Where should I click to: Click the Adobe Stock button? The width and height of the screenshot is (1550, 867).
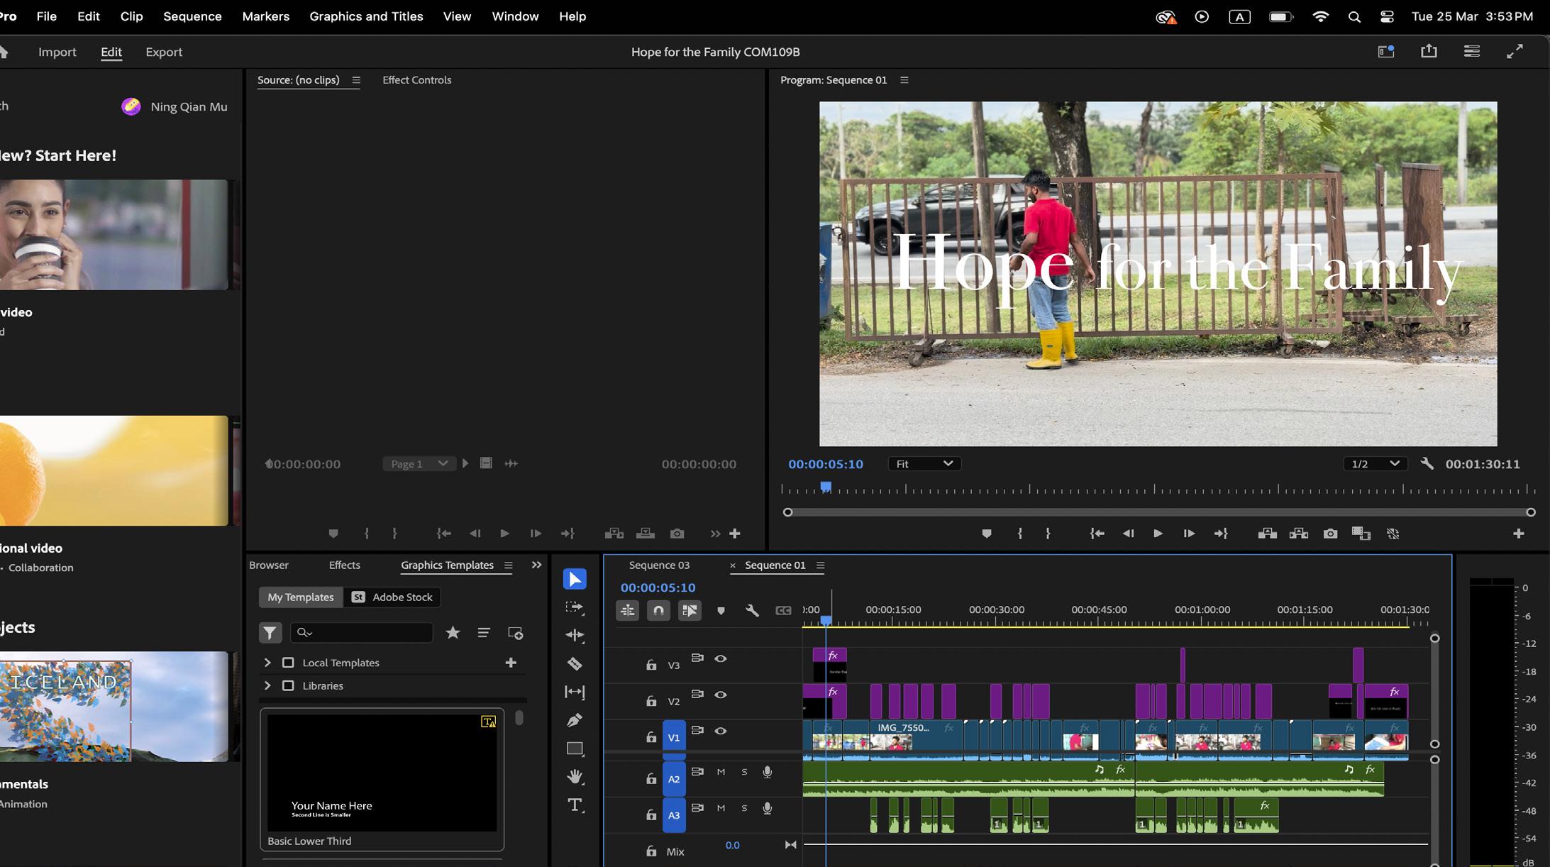tap(392, 597)
